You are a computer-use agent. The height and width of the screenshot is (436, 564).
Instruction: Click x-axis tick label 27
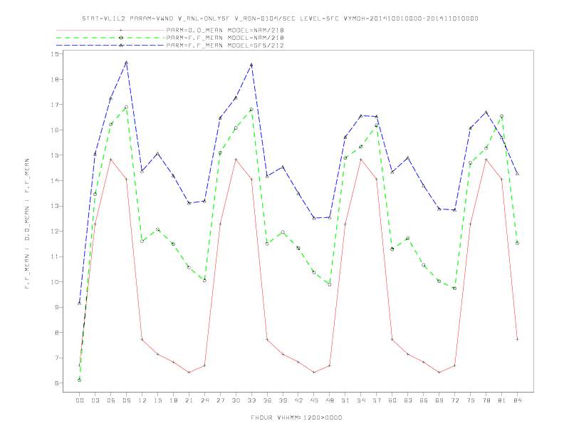click(x=220, y=400)
